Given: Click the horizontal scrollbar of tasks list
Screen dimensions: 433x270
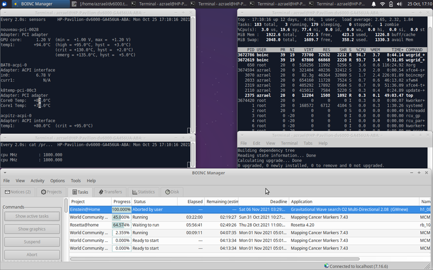Looking at the screenshot, I should [x=215, y=259].
